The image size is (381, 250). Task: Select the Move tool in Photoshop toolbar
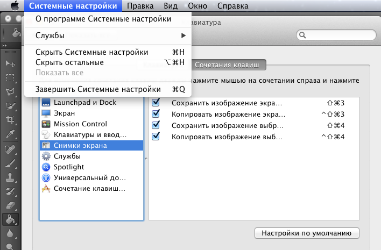tap(10, 63)
